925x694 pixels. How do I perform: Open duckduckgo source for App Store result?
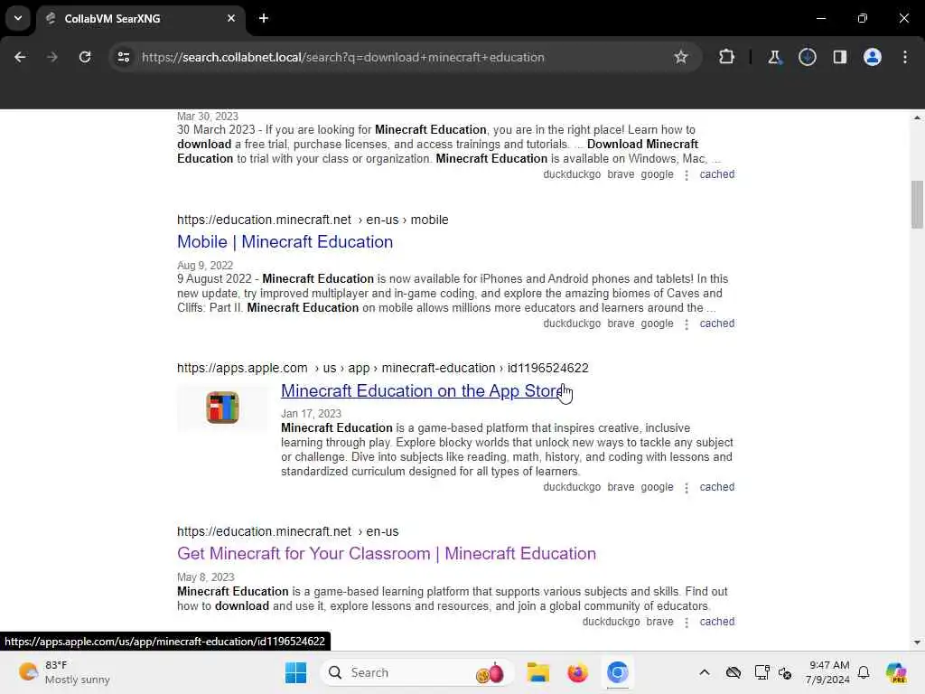point(572,487)
